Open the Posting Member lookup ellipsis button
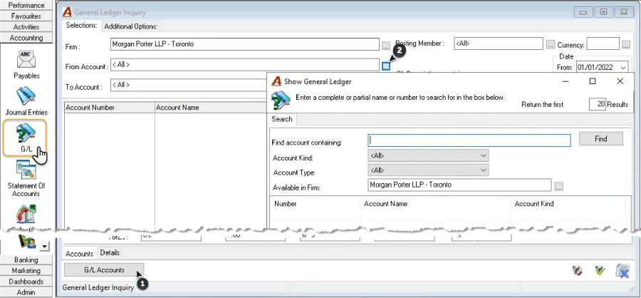The image size is (641, 298). click(551, 43)
